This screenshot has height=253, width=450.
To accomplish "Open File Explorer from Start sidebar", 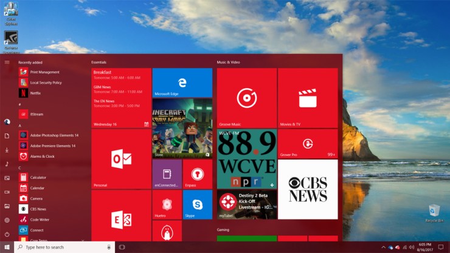I will pos(7,206).
